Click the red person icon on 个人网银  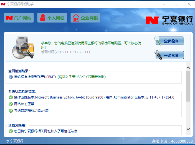coord(42,18)
